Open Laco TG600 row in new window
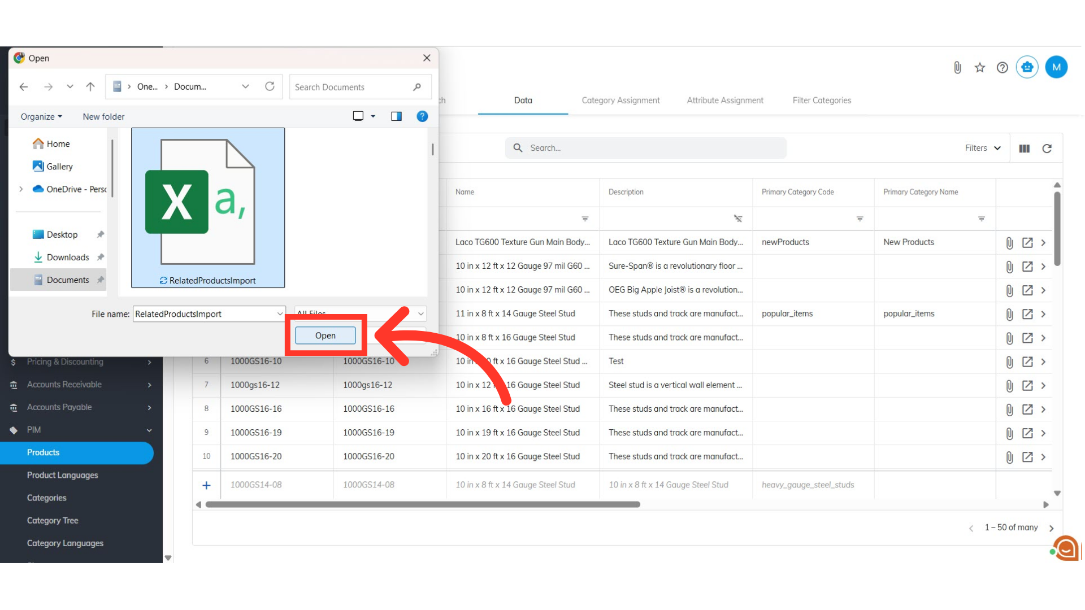The width and height of the screenshot is (1085, 610). pos(1027,243)
